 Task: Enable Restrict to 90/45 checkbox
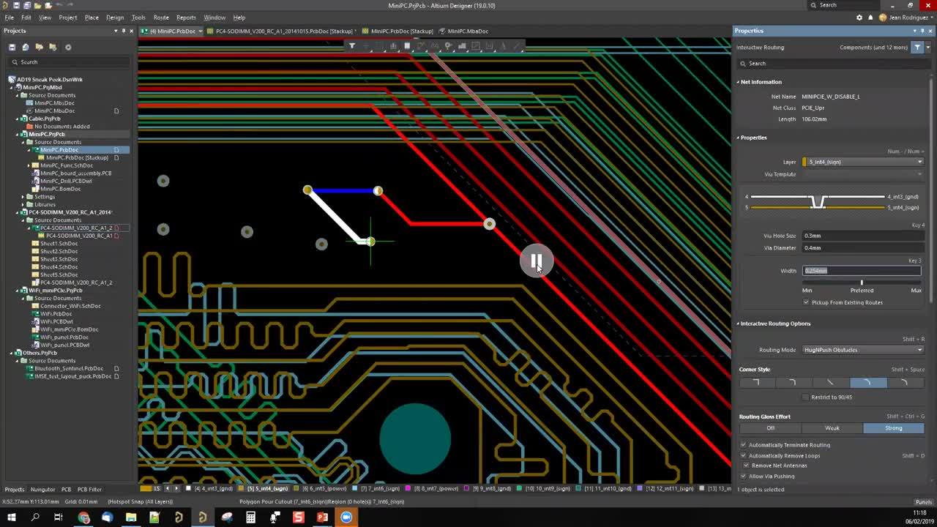[x=806, y=397]
